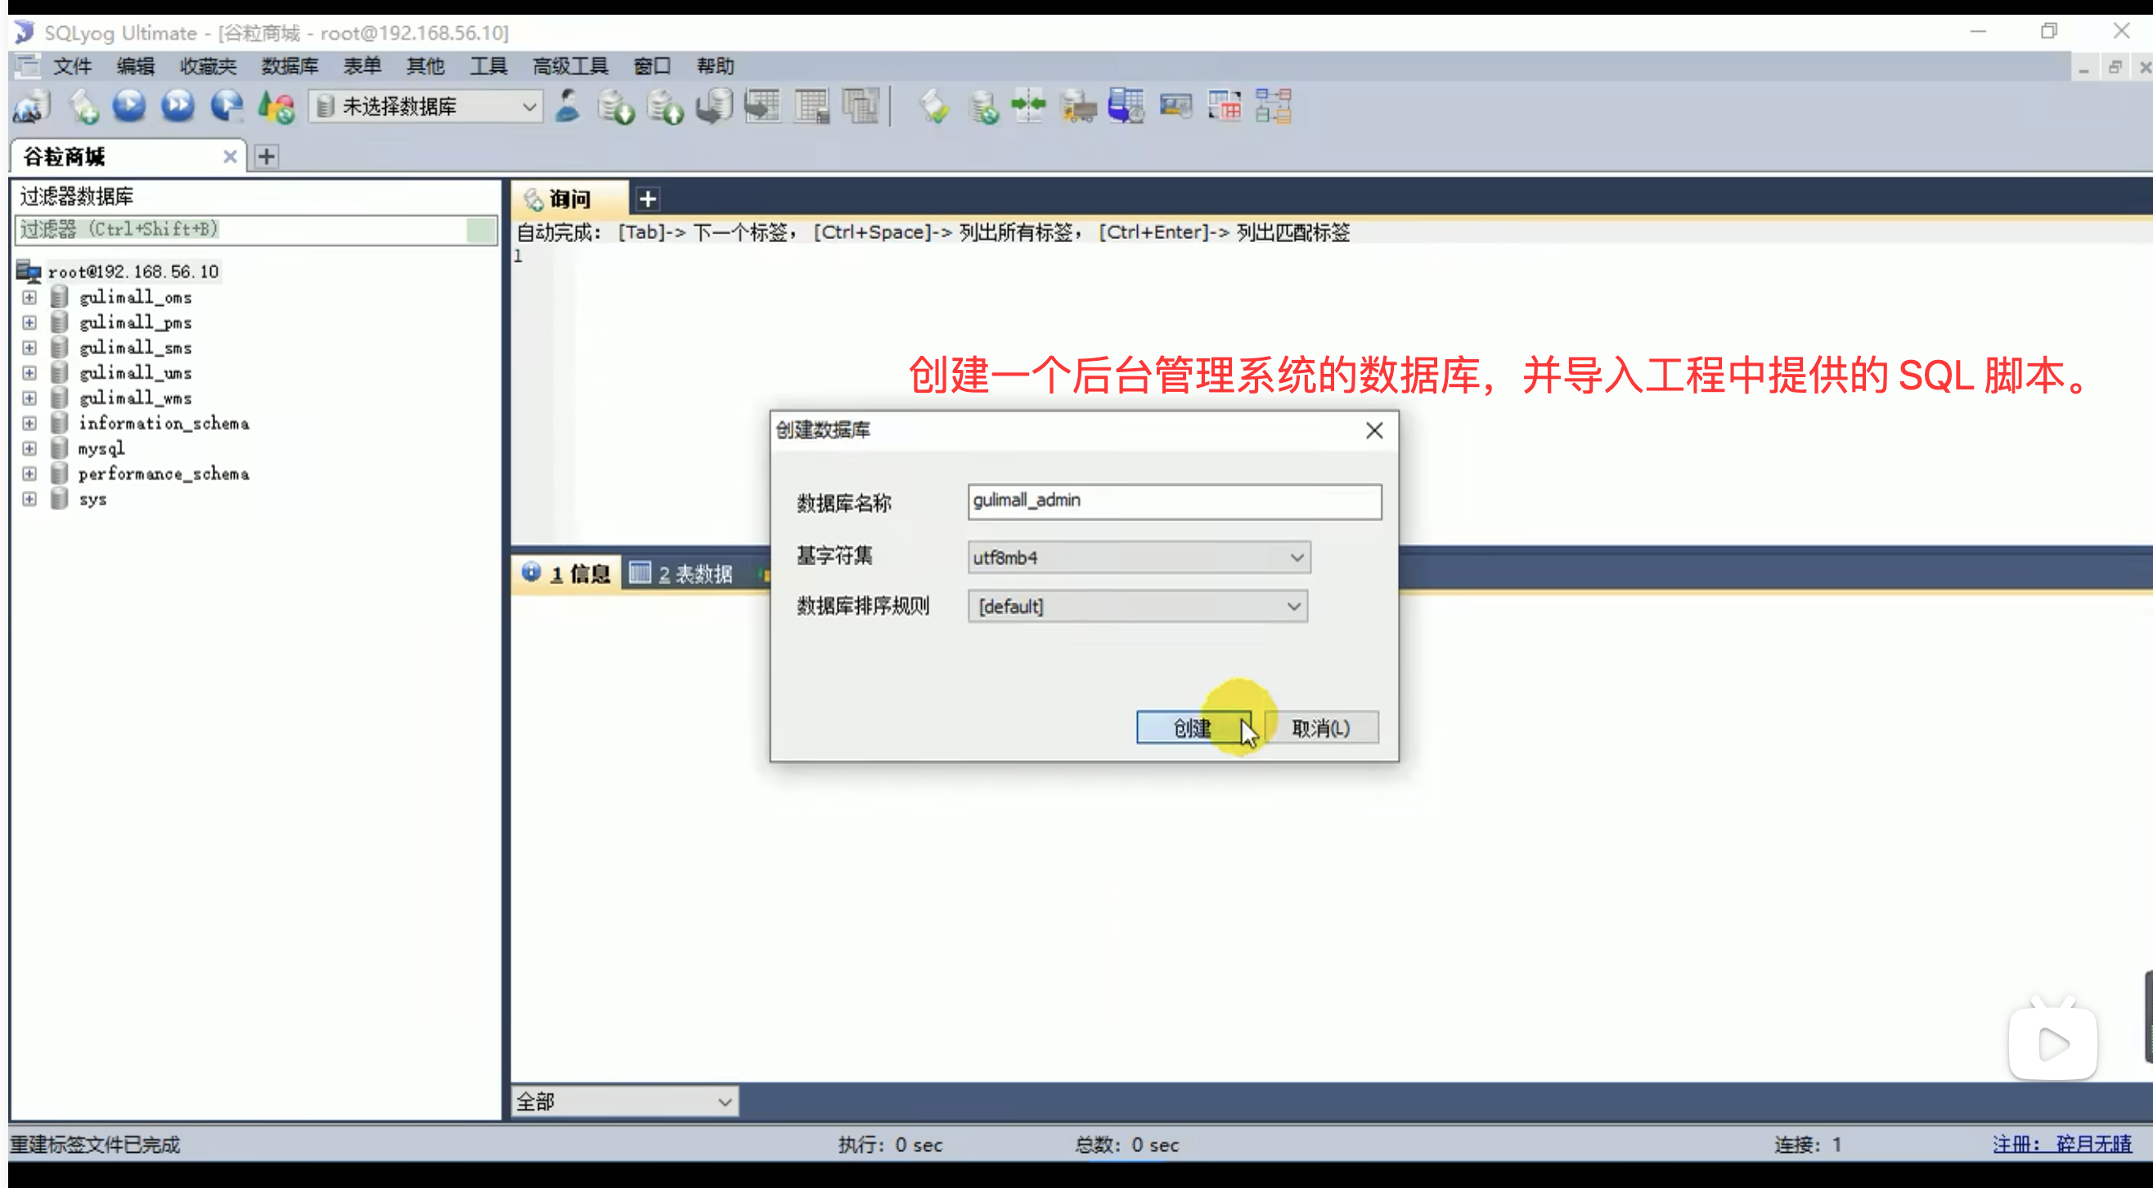Click the 数据库名称 input field
2153x1188 pixels.
coord(1174,501)
